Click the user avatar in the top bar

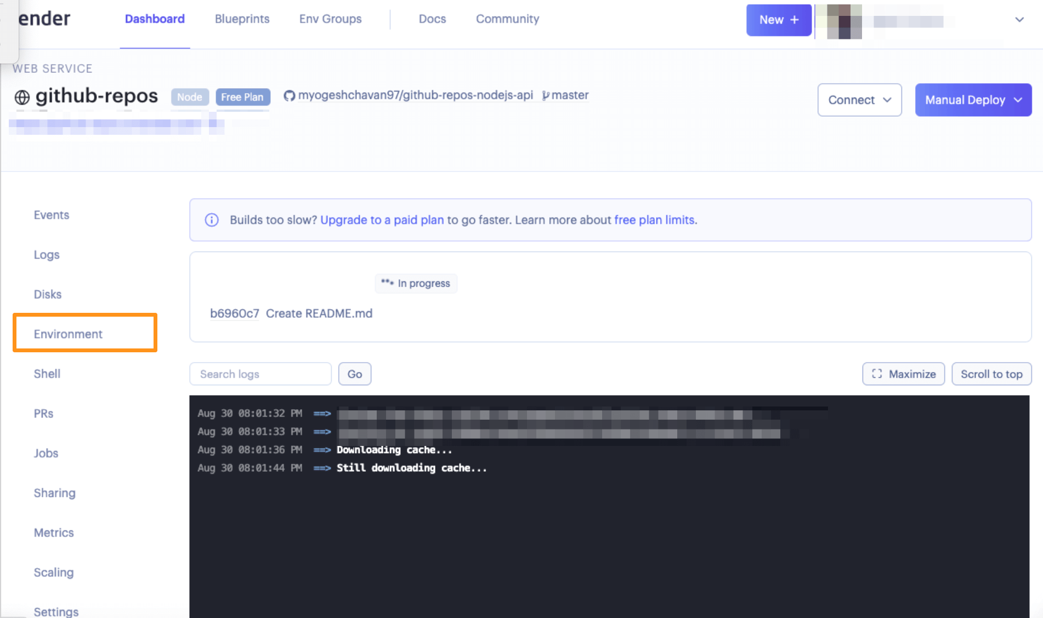[x=844, y=22]
